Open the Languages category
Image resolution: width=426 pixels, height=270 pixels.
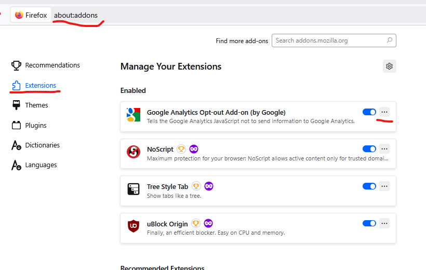[34, 165]
